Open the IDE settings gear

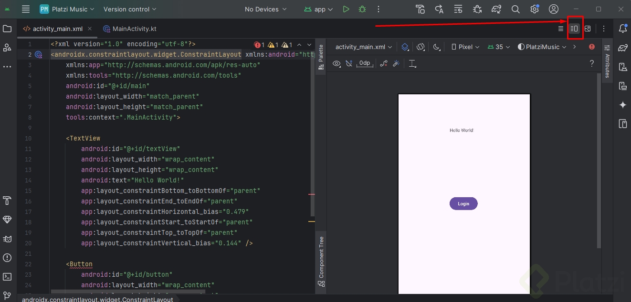[535, 9]
